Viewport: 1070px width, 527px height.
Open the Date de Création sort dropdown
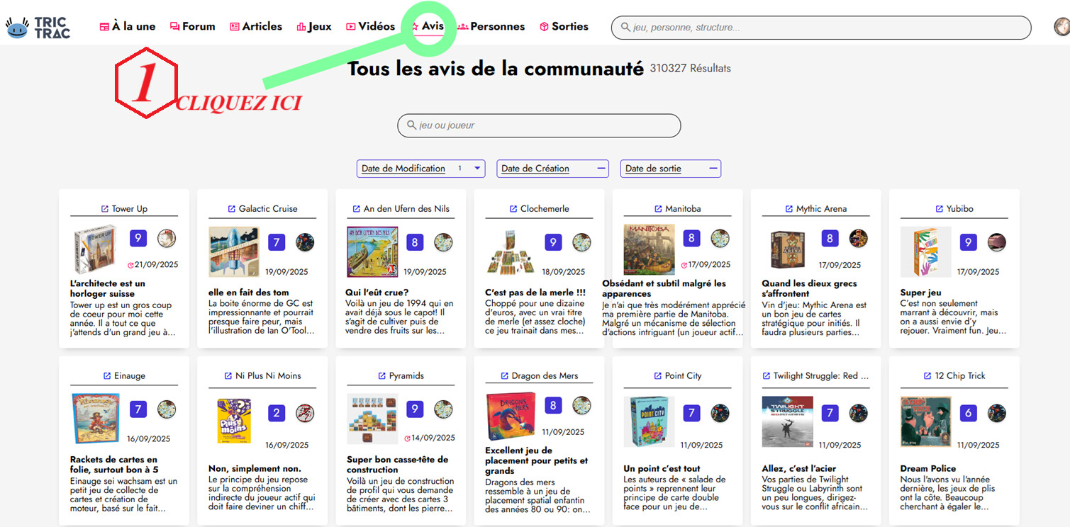click(x=552, y=169)
